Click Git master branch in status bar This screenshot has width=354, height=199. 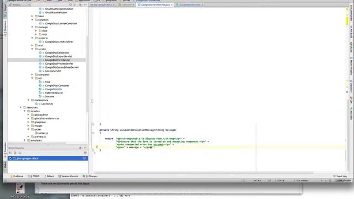[303, 181]
